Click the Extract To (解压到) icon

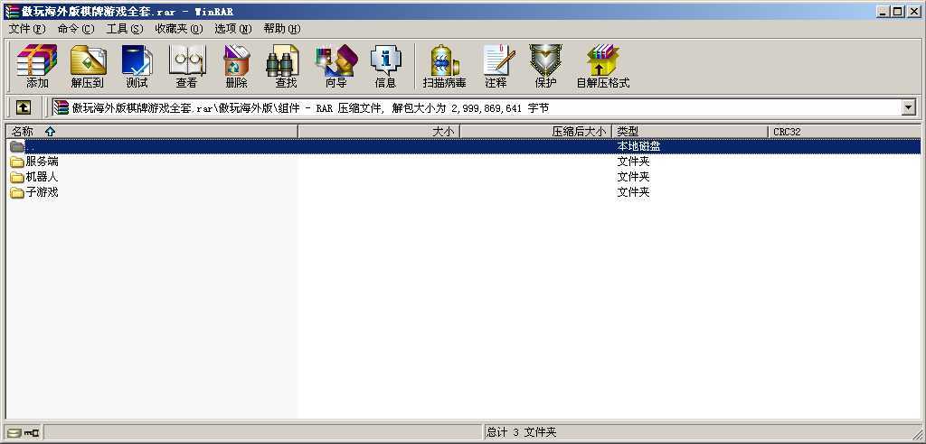pos(88,66)
